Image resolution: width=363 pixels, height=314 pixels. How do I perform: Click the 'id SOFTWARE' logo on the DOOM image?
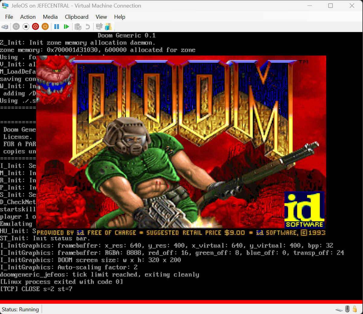[x=304, y=210]
